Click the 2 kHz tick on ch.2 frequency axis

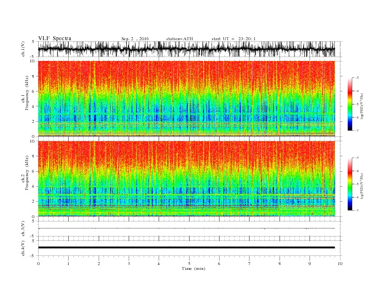tap(34, 202)
